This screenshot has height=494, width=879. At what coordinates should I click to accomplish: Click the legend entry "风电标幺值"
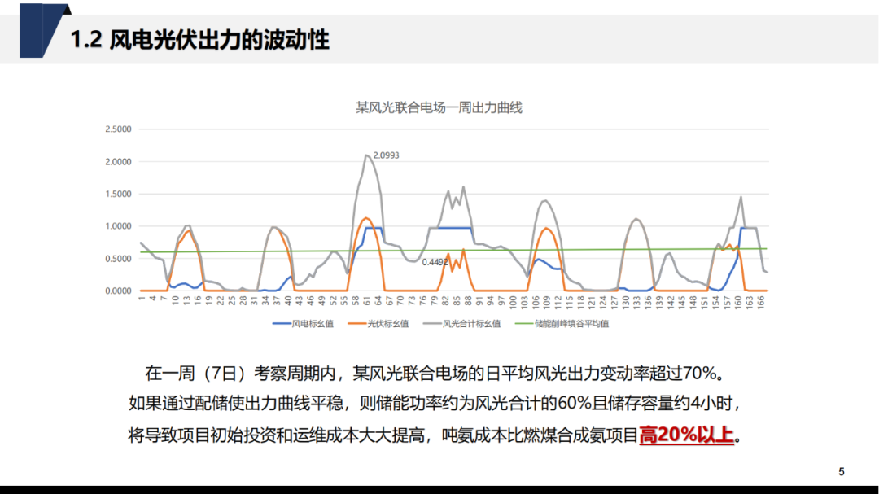[303, 324]
